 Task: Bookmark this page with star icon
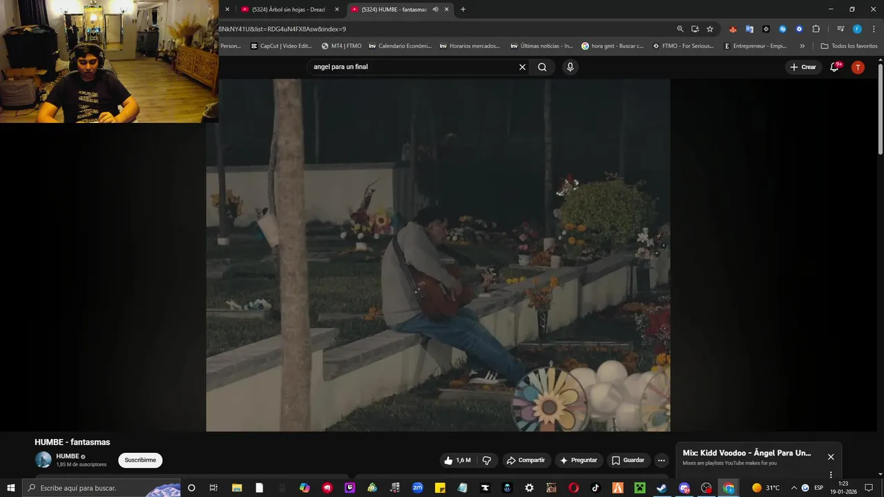click(x=709, y=29)
